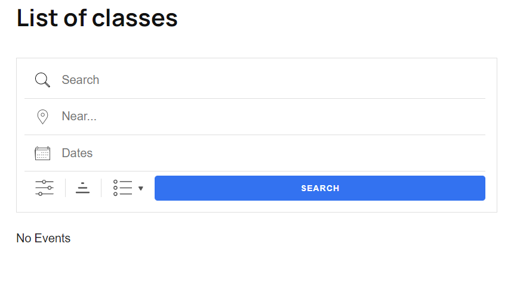
Task: Click the word 'classes' in the title
Action: pyautogui.click(x=135, y=18)
